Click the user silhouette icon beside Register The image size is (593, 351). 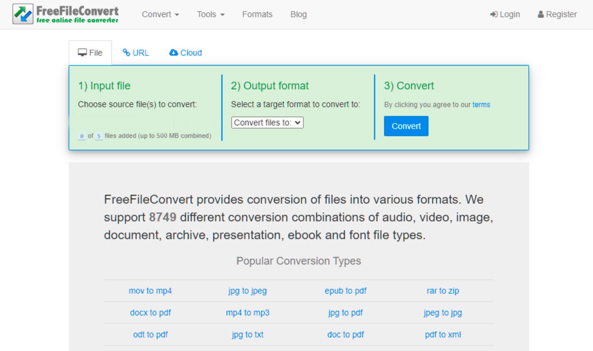pyautogui.click(x=541, y=14)
